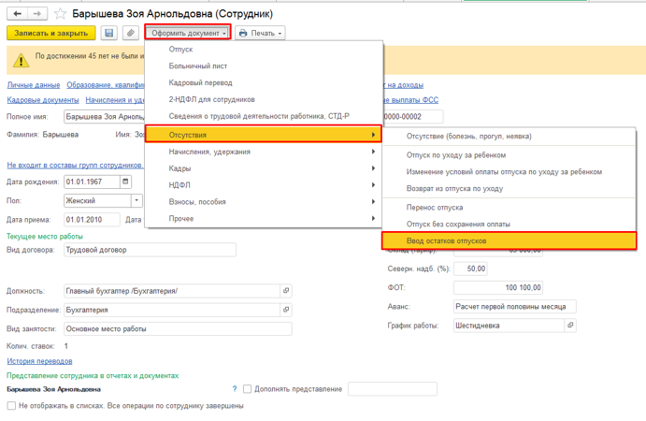Select Перенос отпуска item
Viewport: 646px width, 421px height.
tap(510, 208)
